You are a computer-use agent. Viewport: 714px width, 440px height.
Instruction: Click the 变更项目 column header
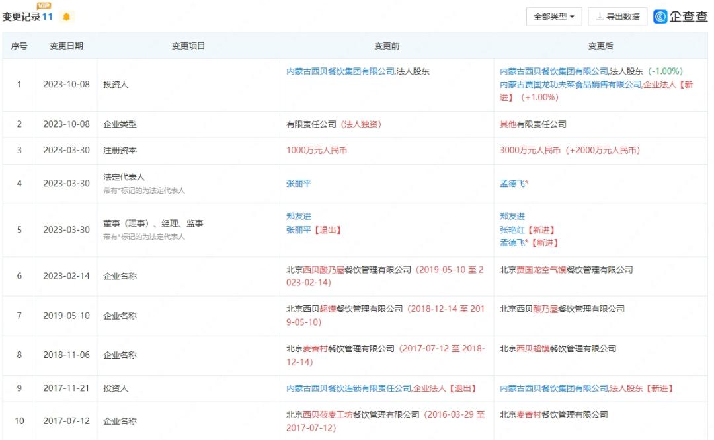[188, 46]
